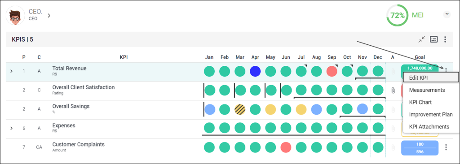Expand the Expenses row
This screenshot has height=164, width=460.
click(11, 128)
